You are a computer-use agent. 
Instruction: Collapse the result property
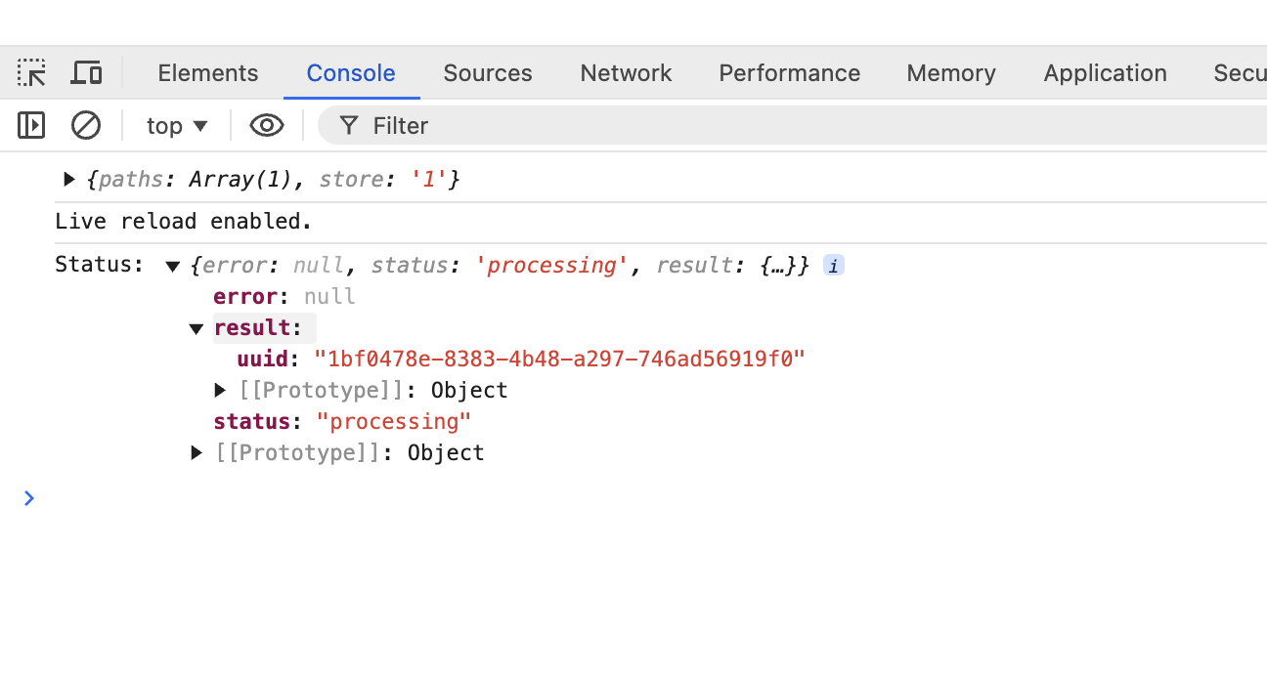[196, 328]
